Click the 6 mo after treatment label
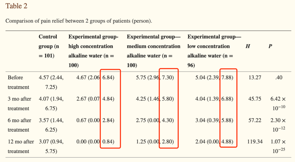The width and height of the screenshot is (295, 162). (19, 125)
